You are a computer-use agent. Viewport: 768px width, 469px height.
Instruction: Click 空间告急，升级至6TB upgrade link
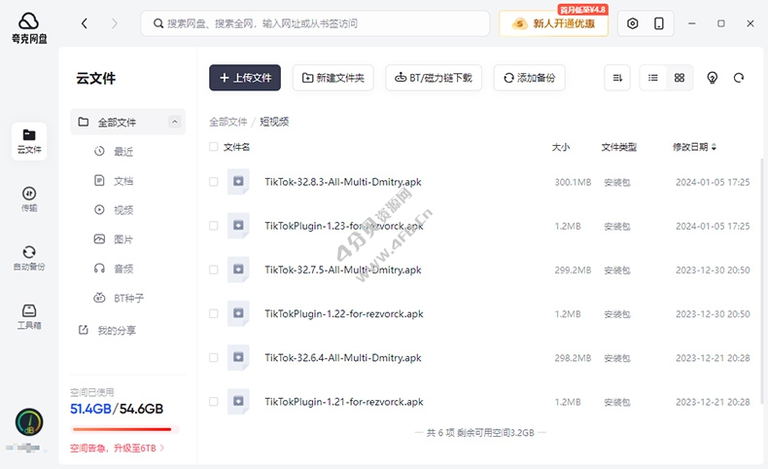(117, 449)
